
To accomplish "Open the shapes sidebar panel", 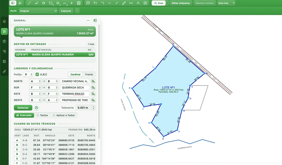I will [4, 51].
